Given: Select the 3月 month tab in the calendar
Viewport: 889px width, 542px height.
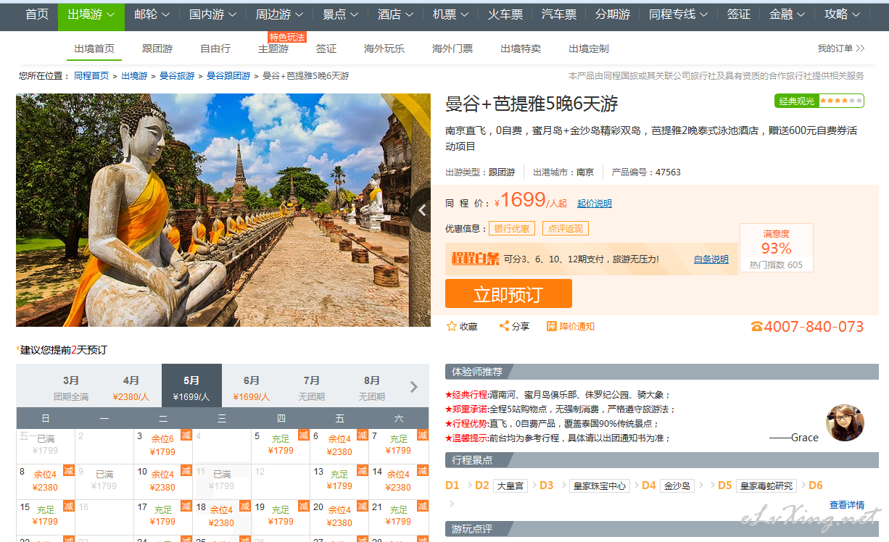Looking at the screenshot, I should click(x=71, y=387).
